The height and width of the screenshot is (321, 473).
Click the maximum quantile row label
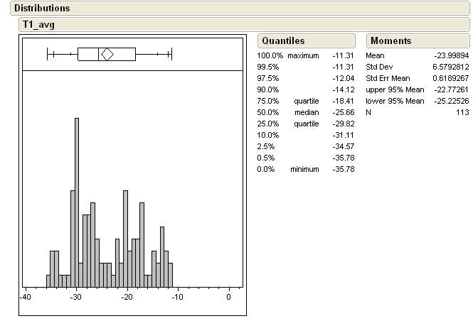[303, 55]
